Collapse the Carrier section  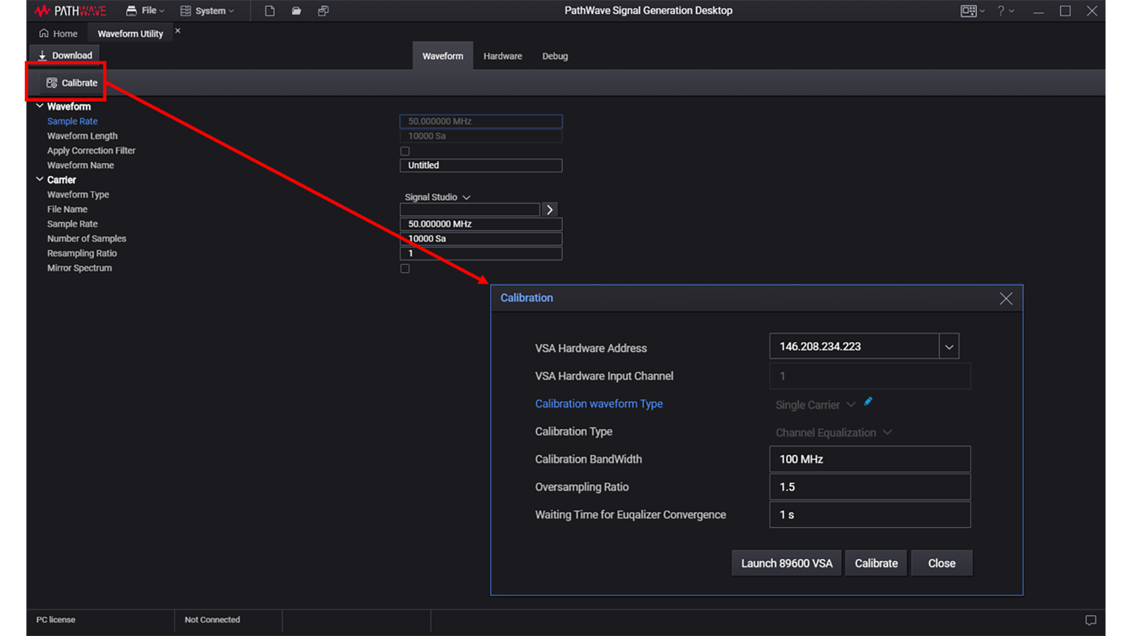[x=40, y=179]
